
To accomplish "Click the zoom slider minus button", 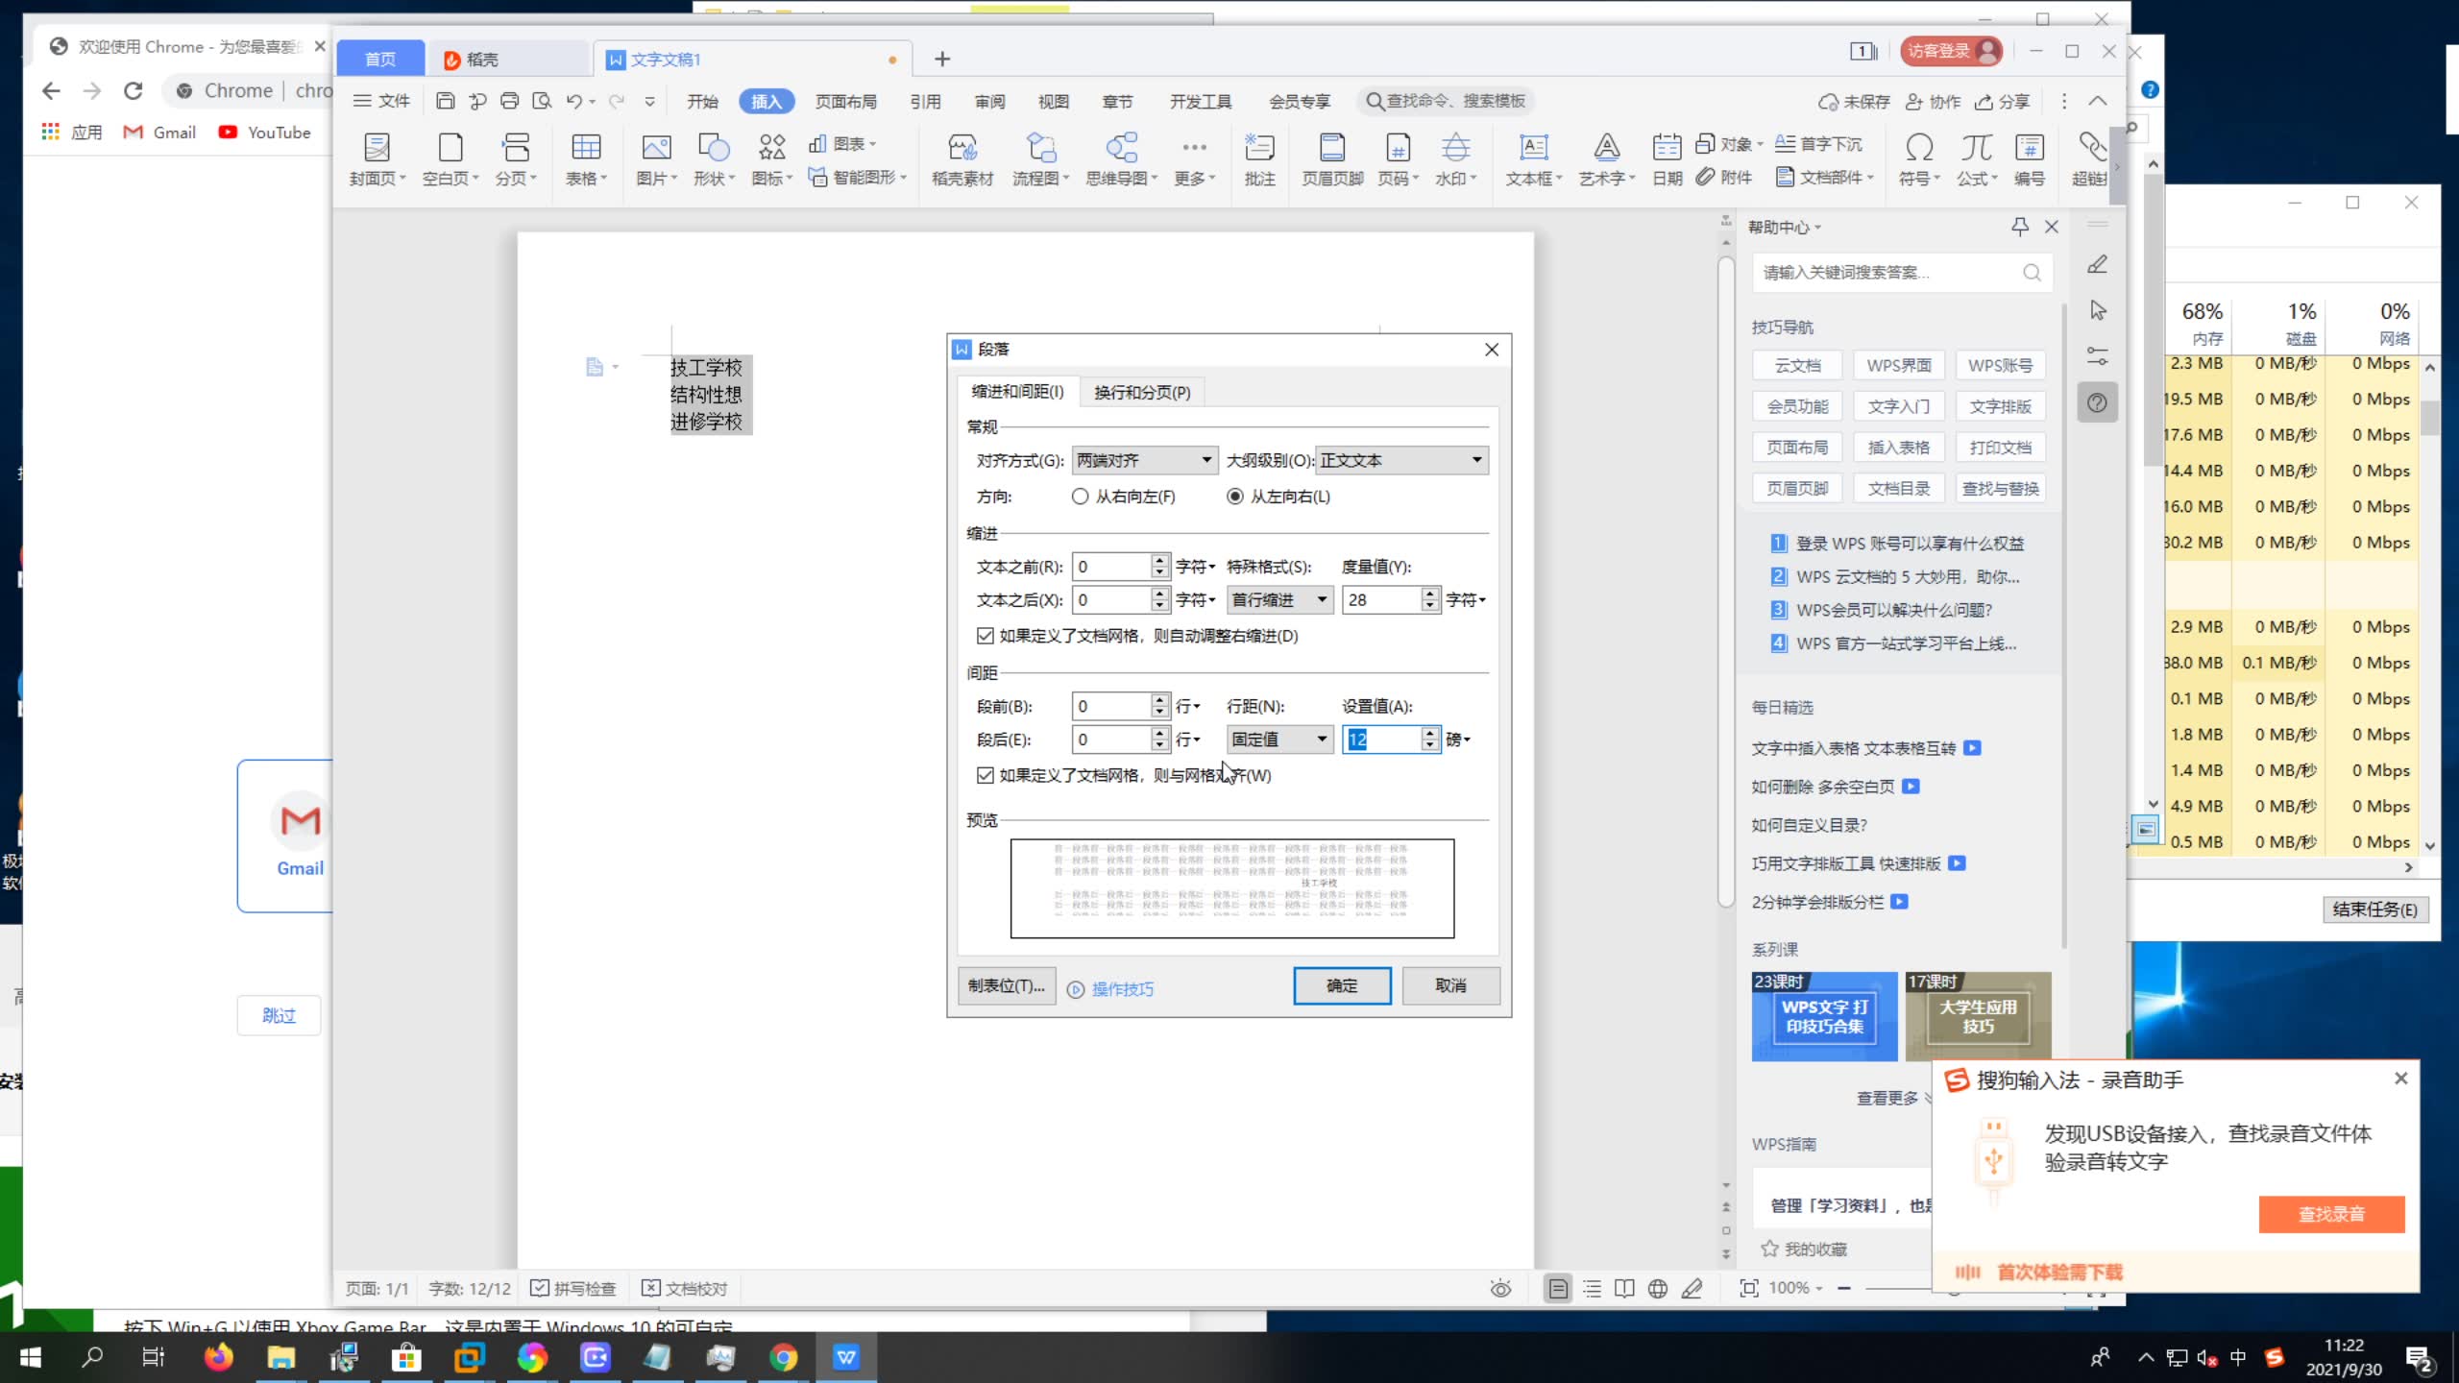I will 1844,1288.
